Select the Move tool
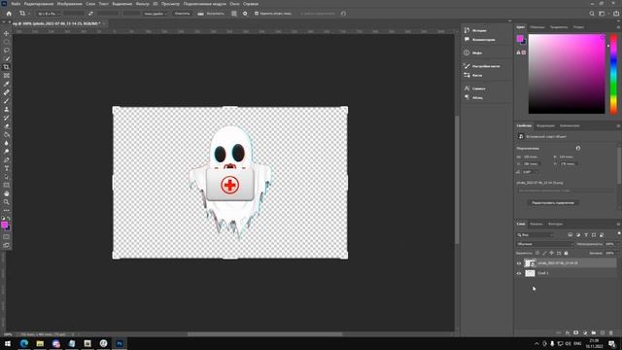Viewport: 622px width, 350px height. tap(7, 33)
